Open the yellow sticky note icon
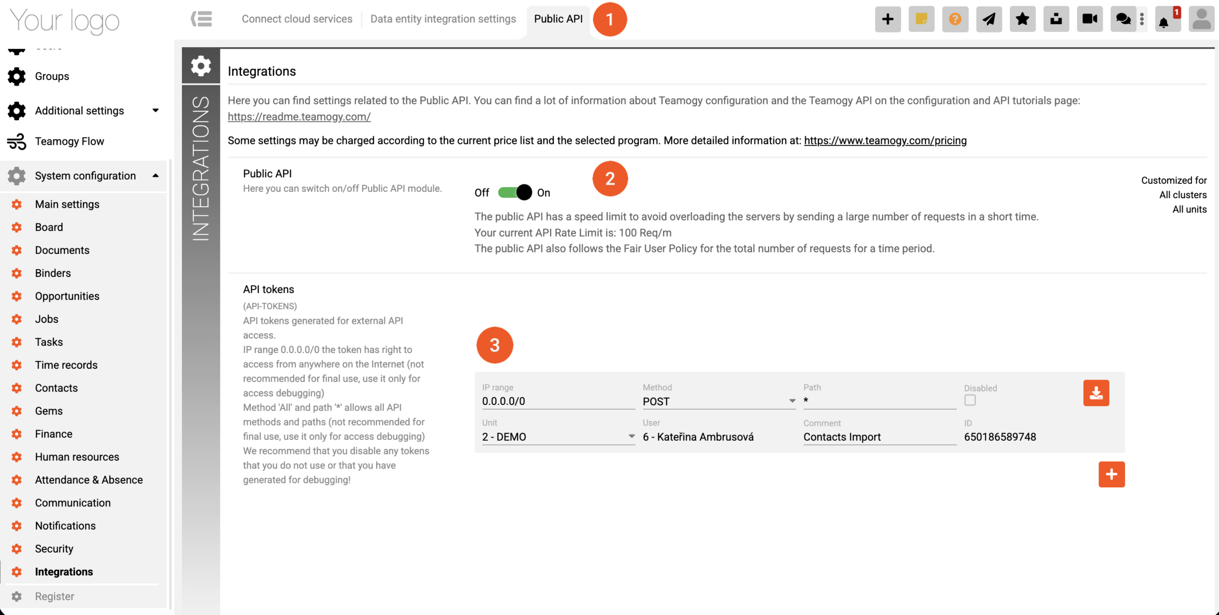 [921, 19]
